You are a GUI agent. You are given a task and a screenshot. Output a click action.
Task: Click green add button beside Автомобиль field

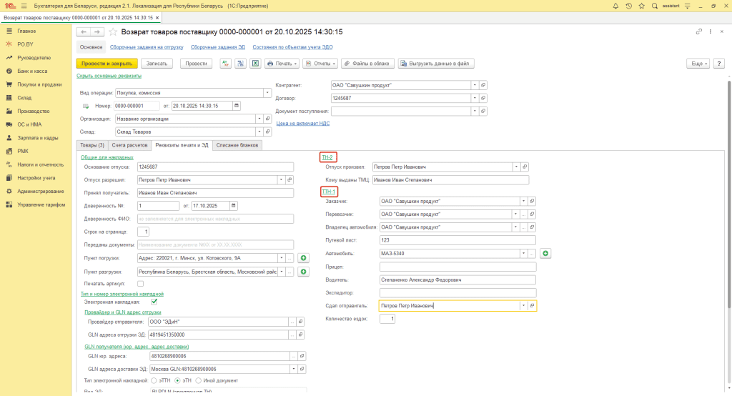click(x=545, y=253)
